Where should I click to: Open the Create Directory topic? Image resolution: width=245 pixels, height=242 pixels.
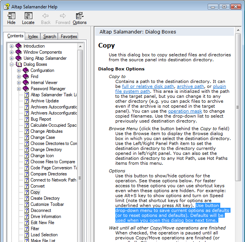45,198
